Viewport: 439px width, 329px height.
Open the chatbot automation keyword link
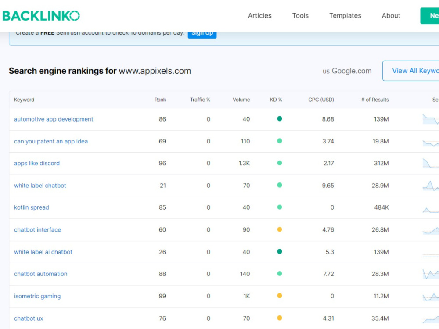coord(40,274)
